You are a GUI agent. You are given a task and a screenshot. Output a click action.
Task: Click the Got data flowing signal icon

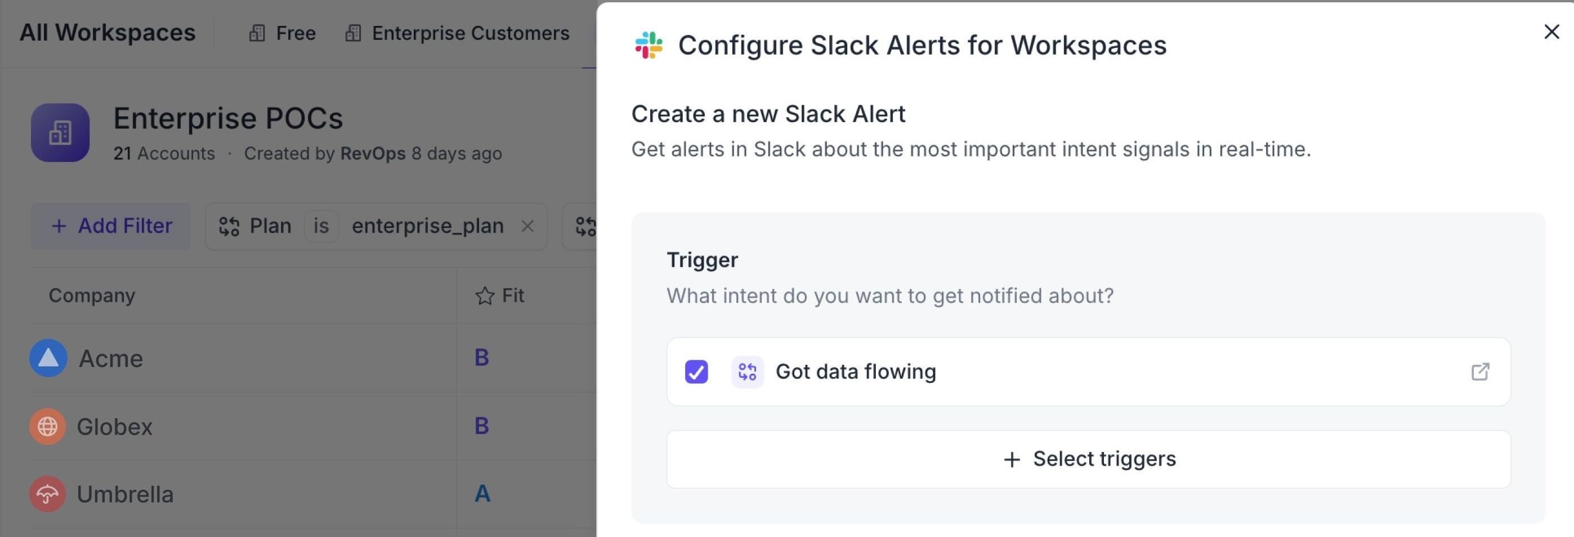click(x=747, y=372)
